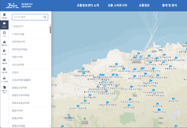The height and width of the screenshot is (128, 187).
Task: Select the active CCTV sidebar tab
Action: point(4,25)
